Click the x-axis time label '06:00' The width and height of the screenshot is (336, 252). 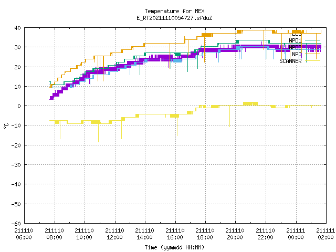pos(24,237)
